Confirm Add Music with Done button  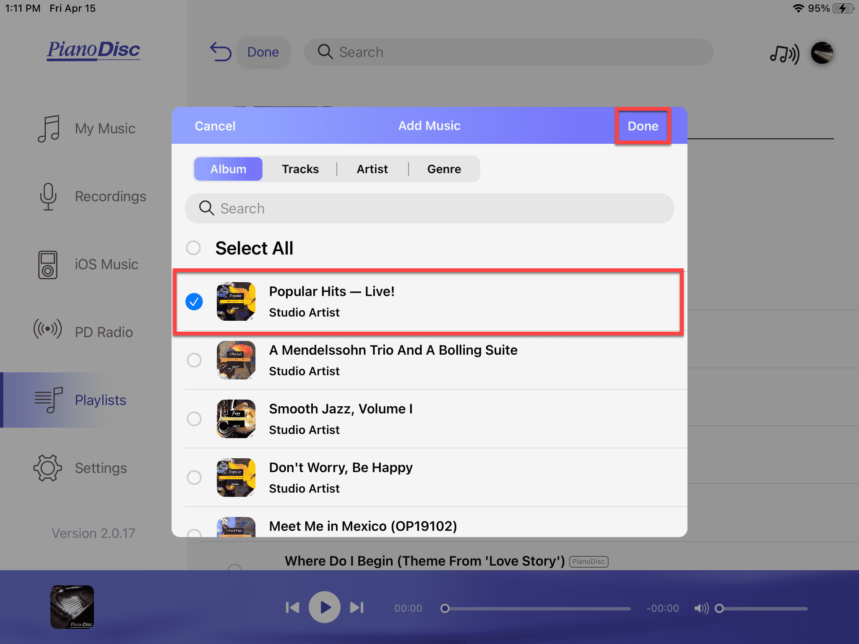click(x=643, y=126)
